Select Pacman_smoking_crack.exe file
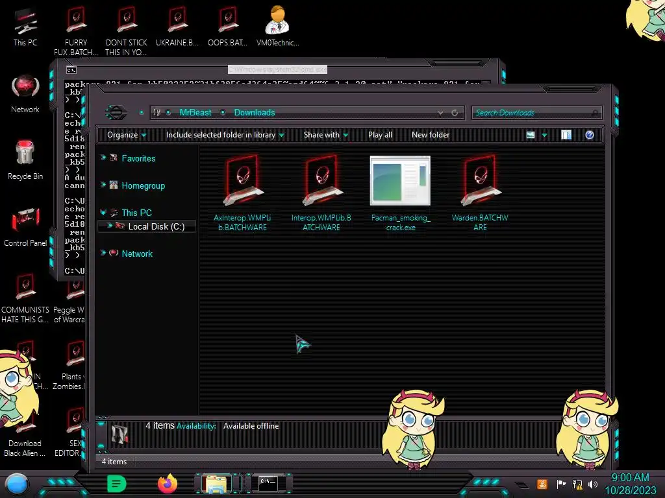 point(400,193)
